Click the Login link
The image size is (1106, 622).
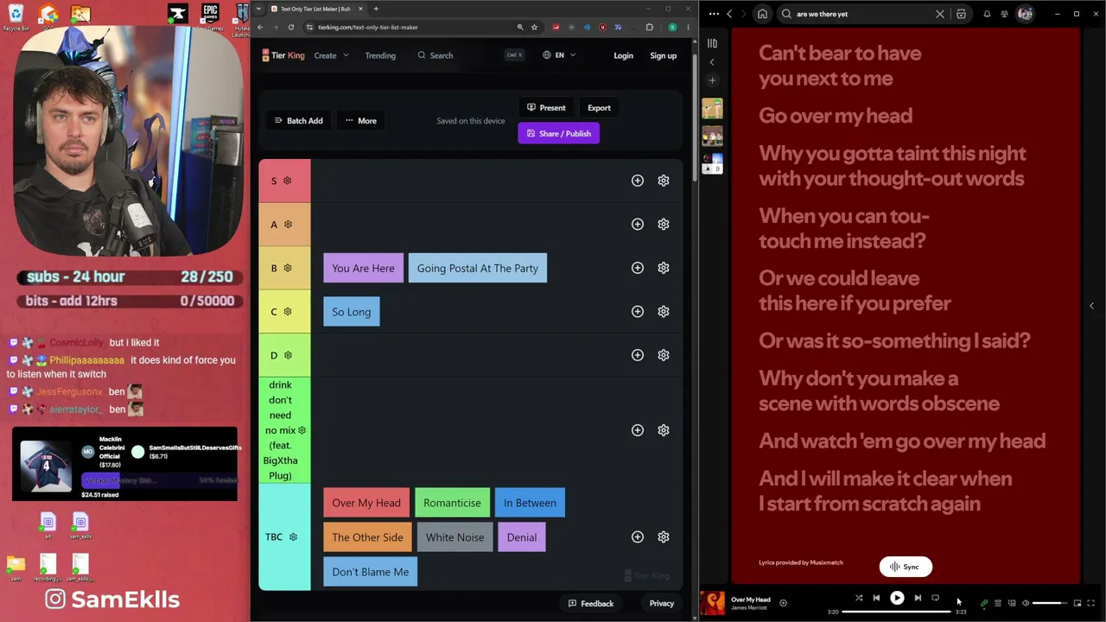click(x=623, y=55)
